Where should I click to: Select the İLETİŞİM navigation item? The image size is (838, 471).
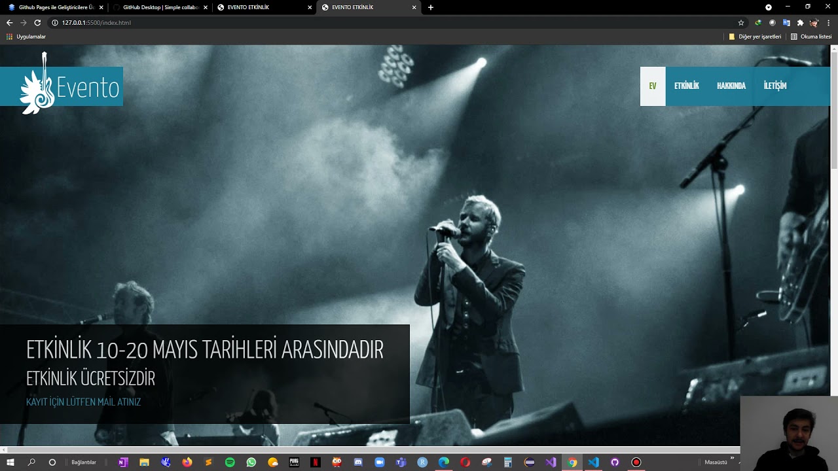[x=775, y=86]
